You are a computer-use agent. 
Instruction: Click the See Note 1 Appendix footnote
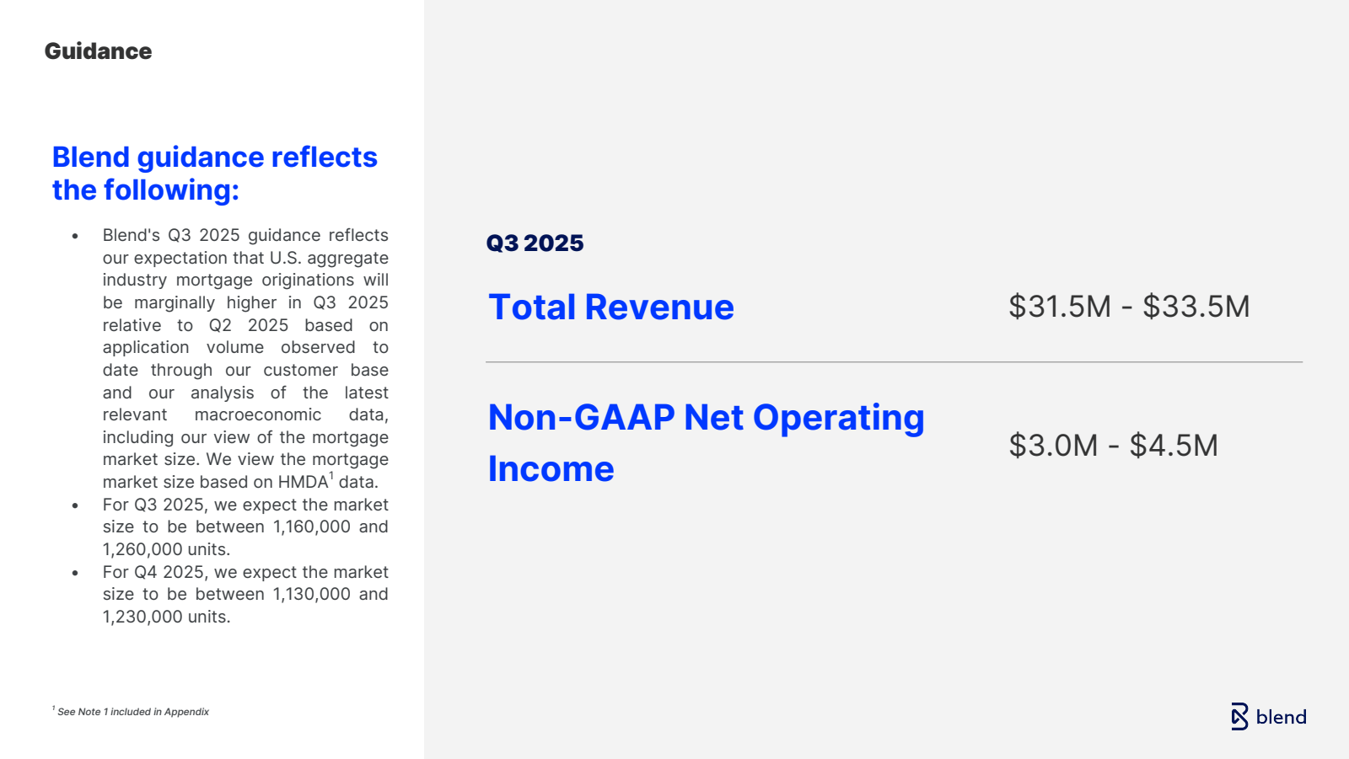coord(131,712)
